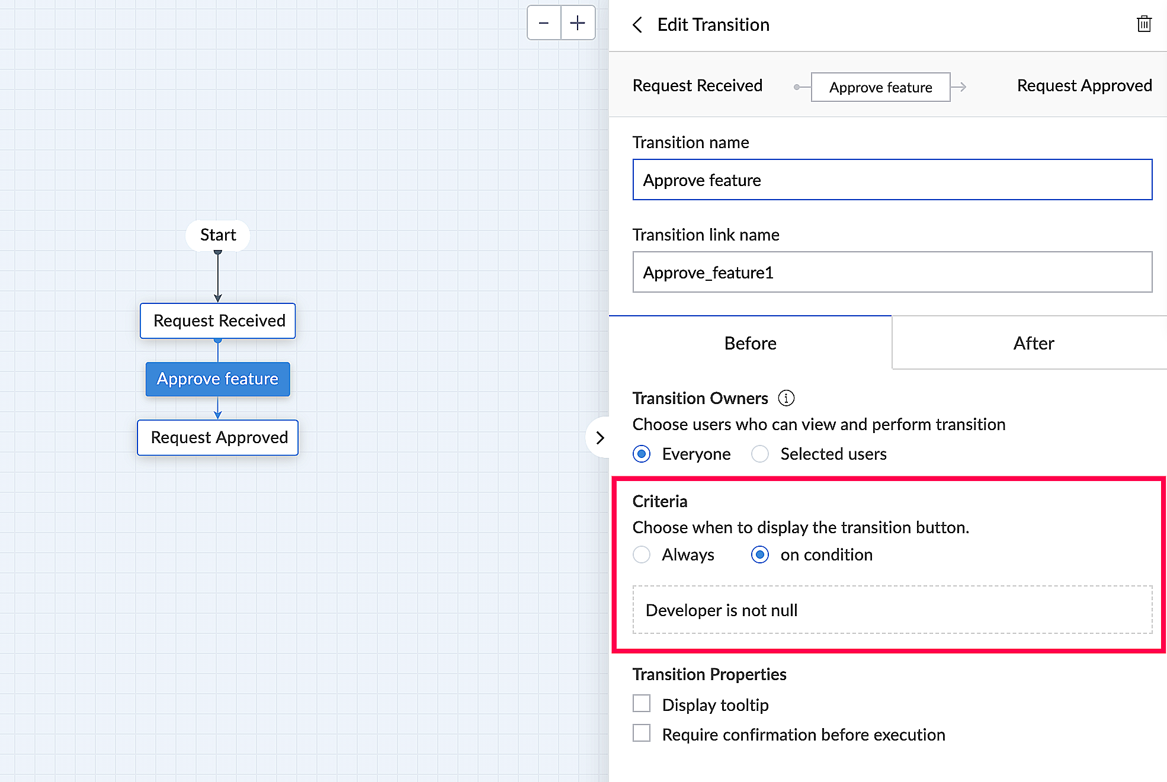Screen dimensions: 1167x782
Task: Check Require confirmation before execution
Action: coord(642,733)
